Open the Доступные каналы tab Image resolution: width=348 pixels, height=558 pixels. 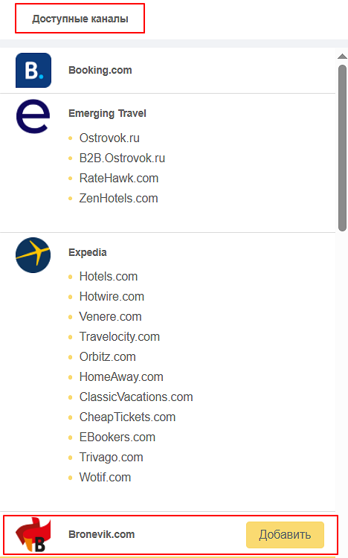(x=80, y=19)
